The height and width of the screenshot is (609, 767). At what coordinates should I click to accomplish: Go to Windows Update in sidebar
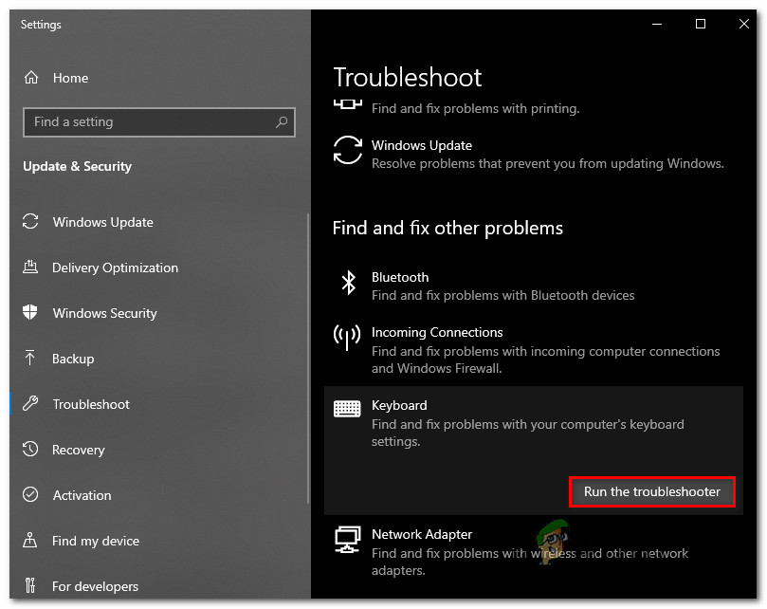point(102,222)
